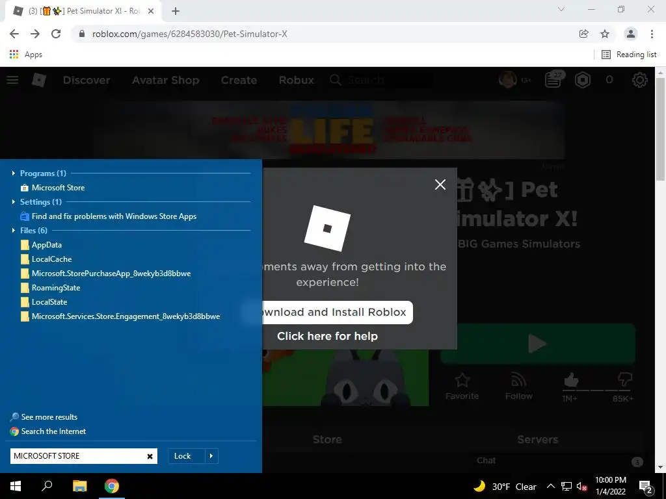Open the RoamingState folder result

[x=50, y=288]
